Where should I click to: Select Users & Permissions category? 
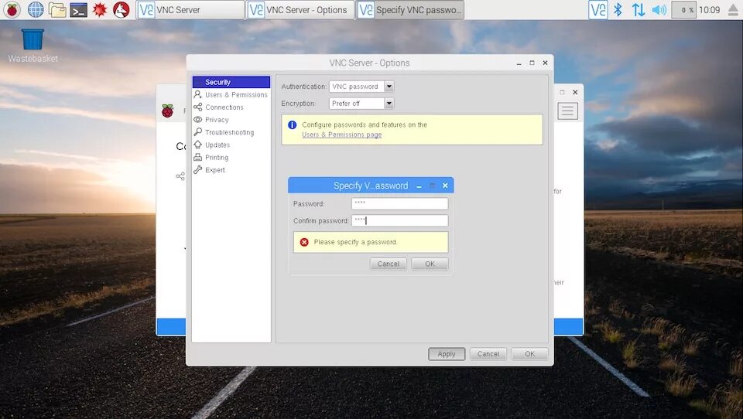point(231,94)
